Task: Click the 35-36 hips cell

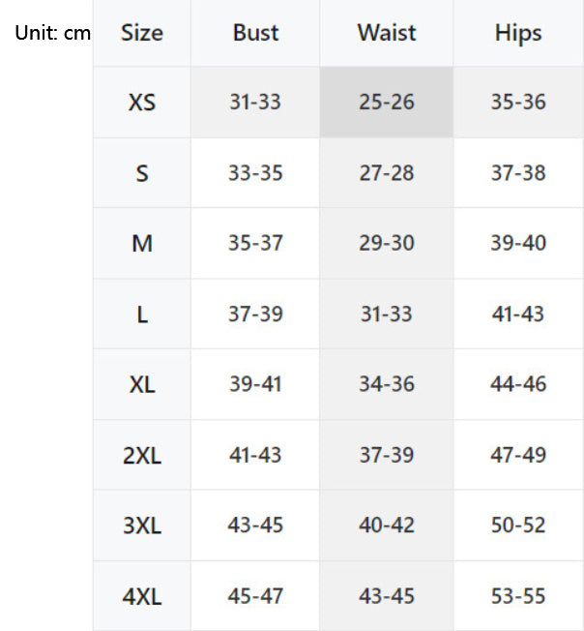Action: point(518,102)
